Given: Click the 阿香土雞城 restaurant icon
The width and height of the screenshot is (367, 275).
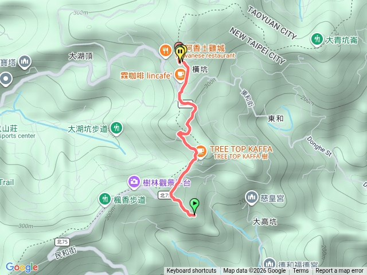Looking at the screenshot, I should (166, 51).
